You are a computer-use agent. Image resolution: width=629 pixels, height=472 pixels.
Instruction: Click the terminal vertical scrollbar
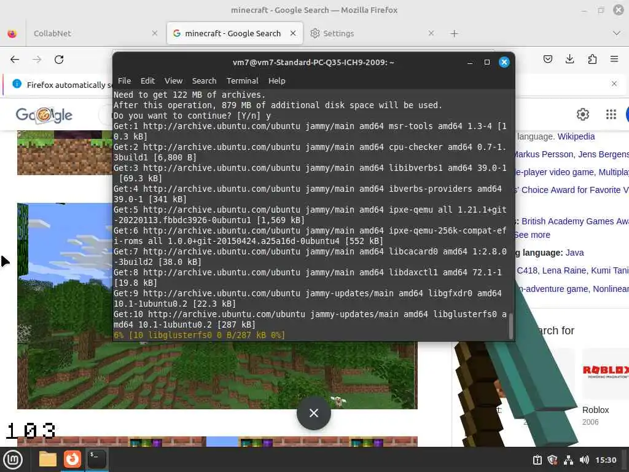pos(510,326)
